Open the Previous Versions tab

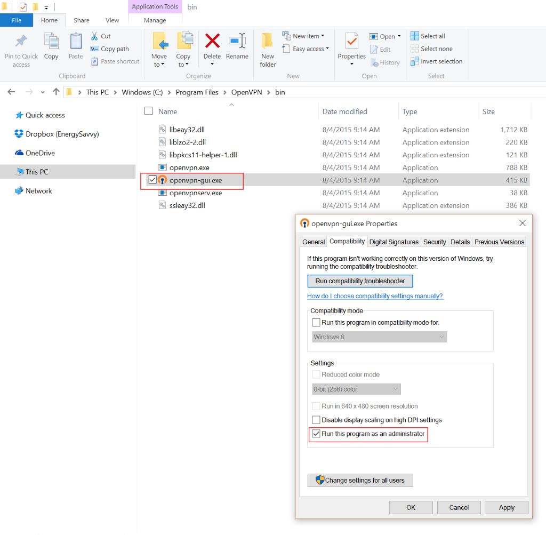[x=499, y=242]
